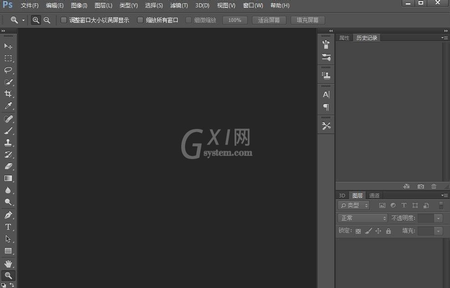Click create new document from state icon
The image size is (450, 288).
point(406,186)
